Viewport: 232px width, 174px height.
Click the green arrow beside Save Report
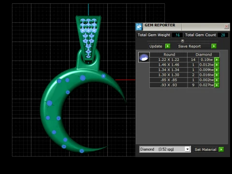[214, 46]
